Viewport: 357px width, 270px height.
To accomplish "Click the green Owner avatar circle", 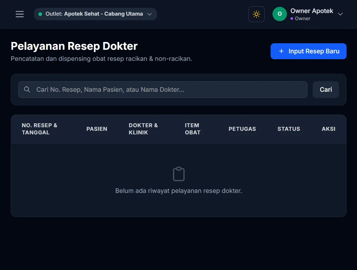I will [x=280, y=14].
